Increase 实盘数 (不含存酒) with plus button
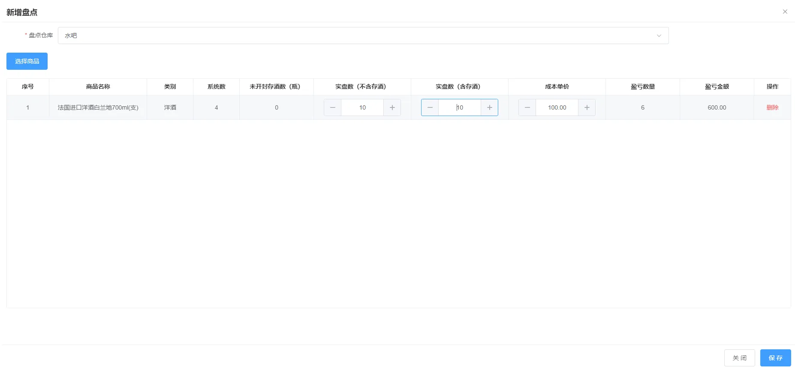Image resolution: width=795 pixels, height=369 pixels. [x=392, y=107]
